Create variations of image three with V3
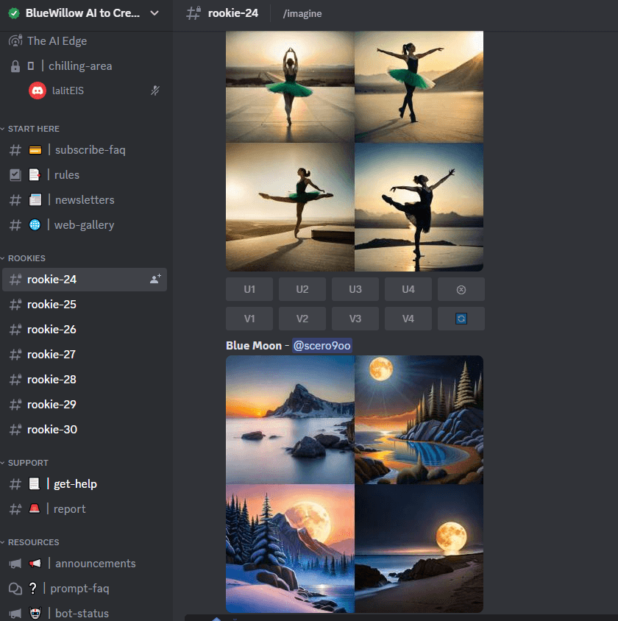Viewport: 618px width, 621px height. point(355,319)
